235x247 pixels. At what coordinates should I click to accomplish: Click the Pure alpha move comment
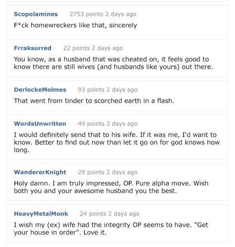(x=111, y=187)
